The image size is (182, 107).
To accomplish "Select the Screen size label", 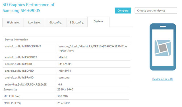I will tap(10, 89).
